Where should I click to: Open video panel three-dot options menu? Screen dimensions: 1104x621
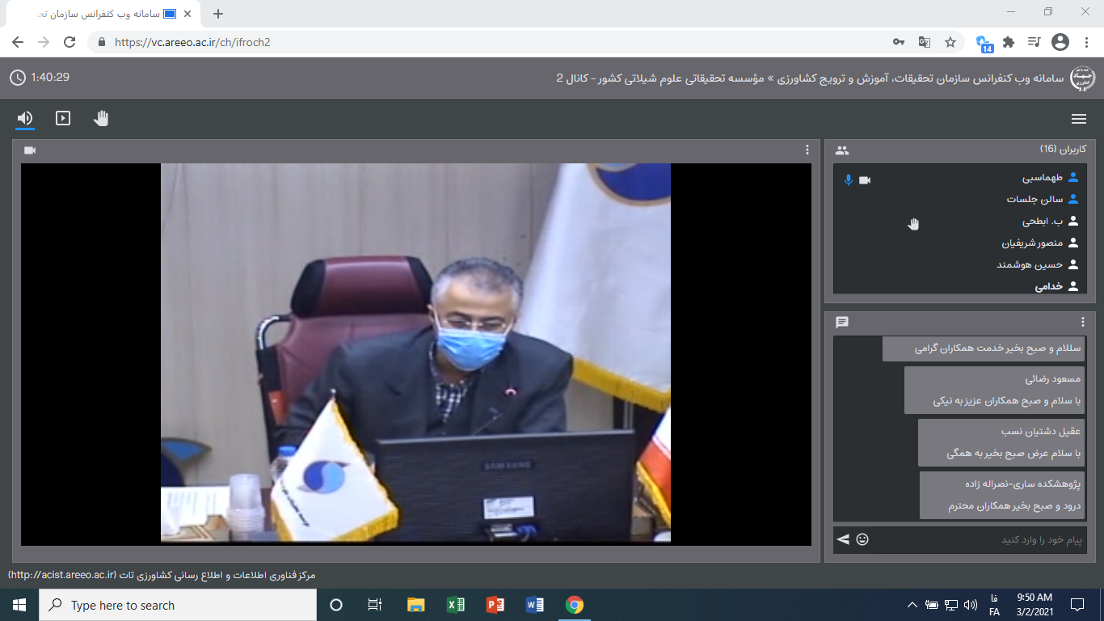click(x=807, y=150)
